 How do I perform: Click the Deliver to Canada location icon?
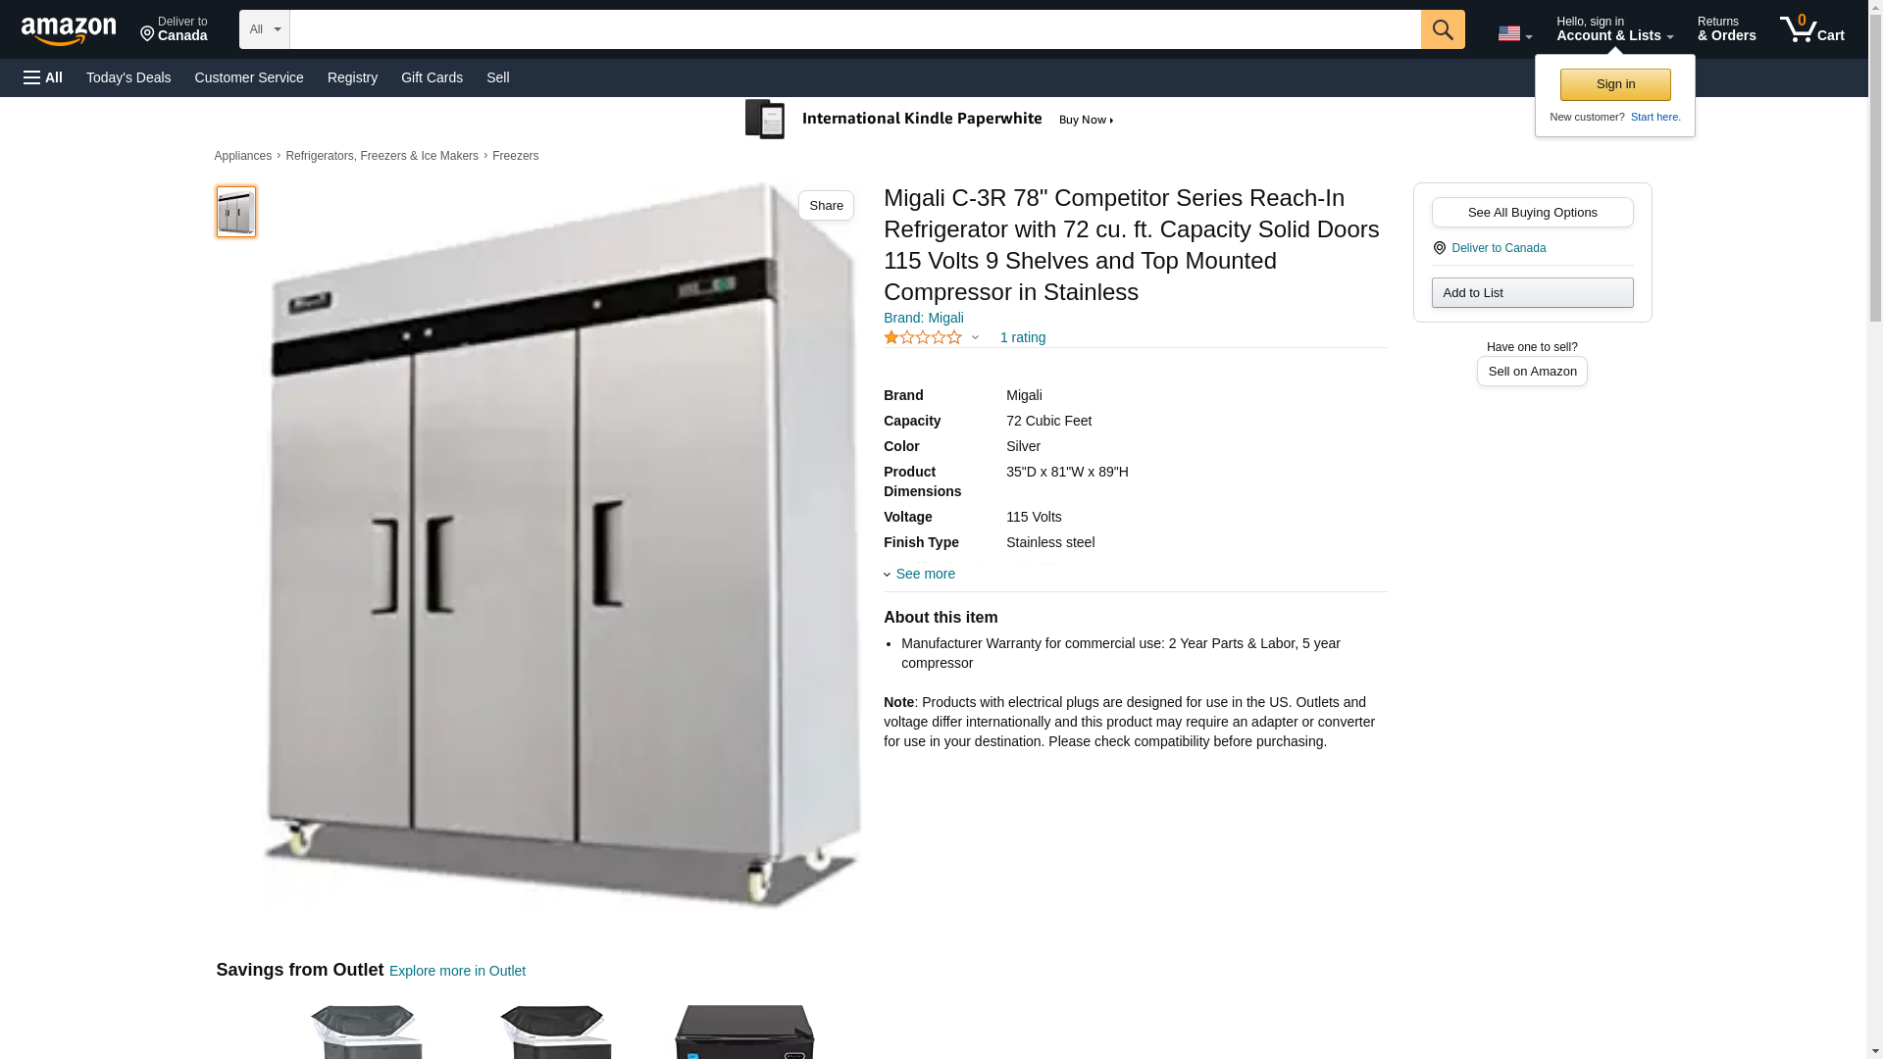pos(1440,248)
